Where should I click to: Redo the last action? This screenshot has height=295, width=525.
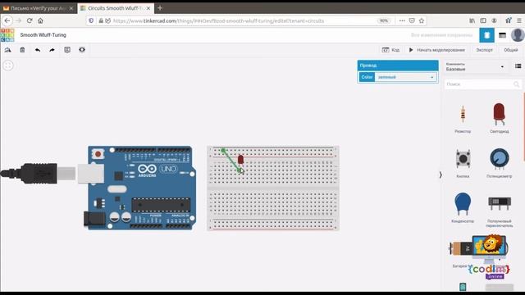(x=52, y=50)
